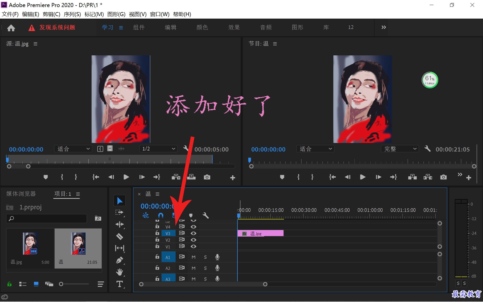Open Source panel hamburger menu
The width and height of the screenshot is (483, 302).
click(x=35, y=44)
